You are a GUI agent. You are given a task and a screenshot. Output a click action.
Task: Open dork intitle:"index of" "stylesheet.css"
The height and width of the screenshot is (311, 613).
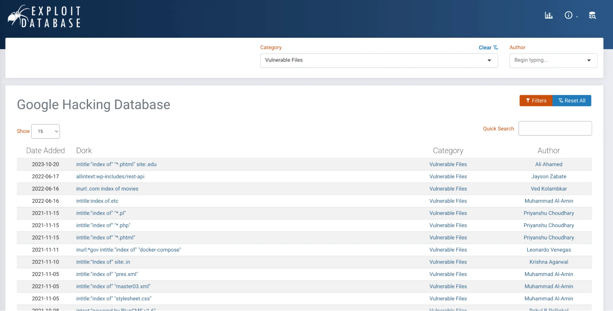click(114, 299)
